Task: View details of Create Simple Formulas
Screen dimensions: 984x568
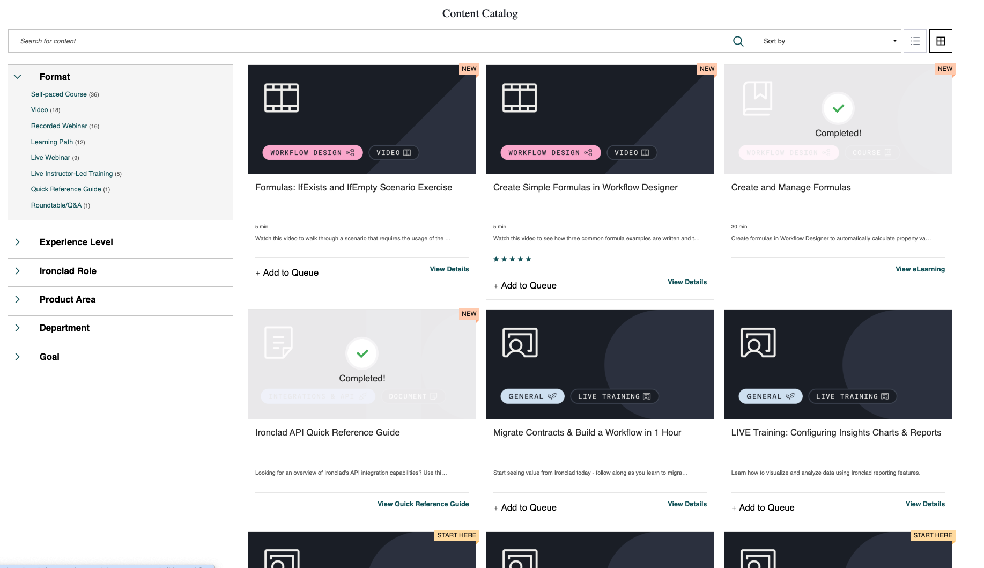Action: click(x=687, y=282)
